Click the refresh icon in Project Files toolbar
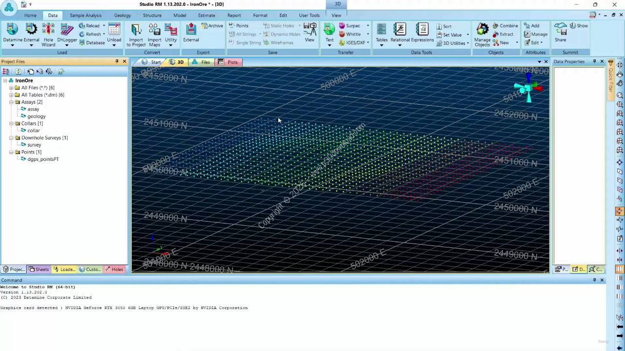625x351 pixels. pos(18,72)
